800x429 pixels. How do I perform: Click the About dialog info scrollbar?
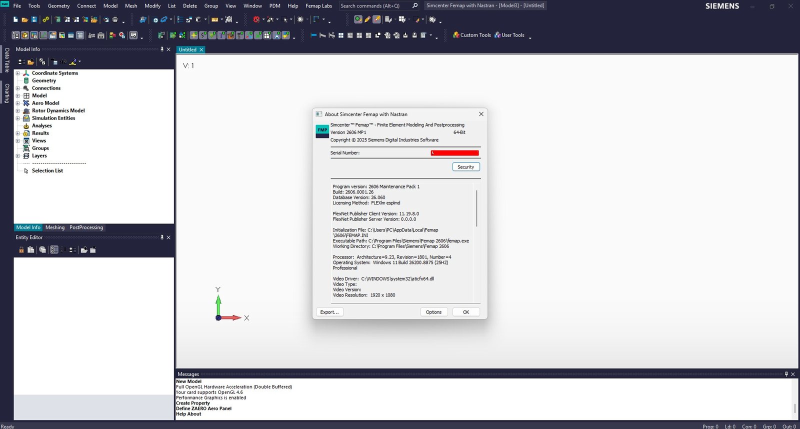tap(476, 208)
